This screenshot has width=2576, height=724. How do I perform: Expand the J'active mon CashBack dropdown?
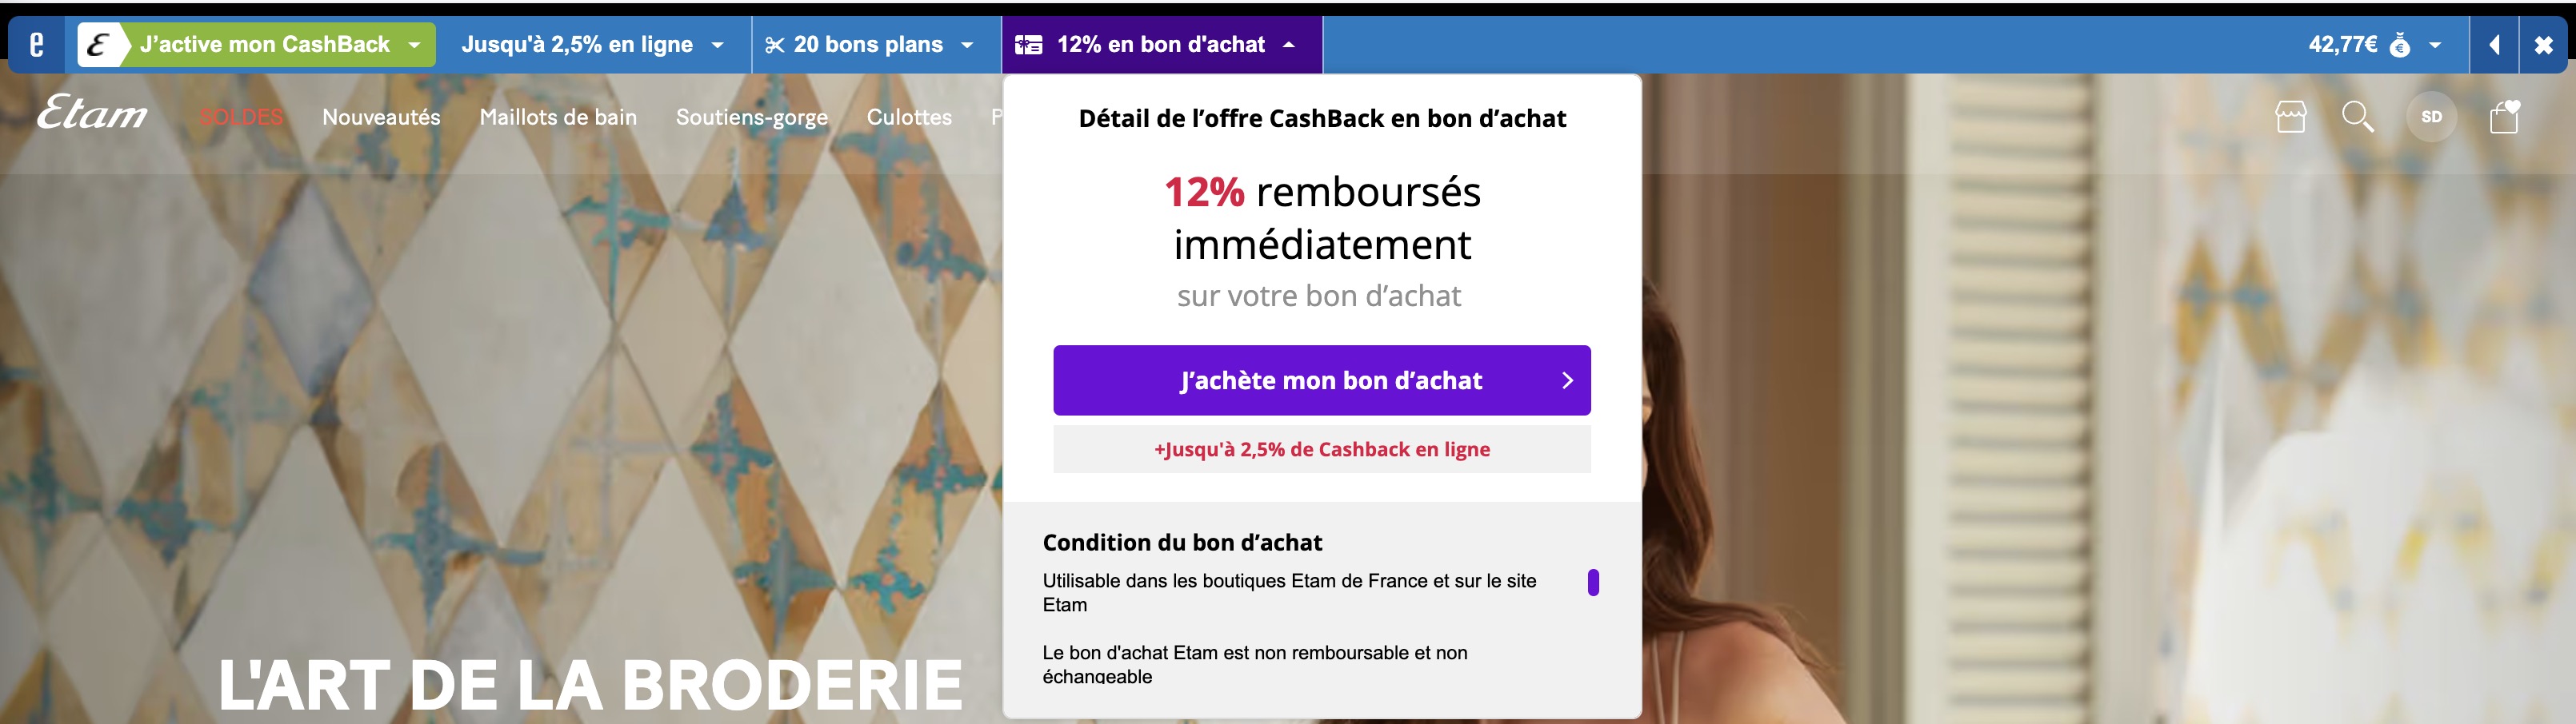pyautogui.click(x=414, y=45)
